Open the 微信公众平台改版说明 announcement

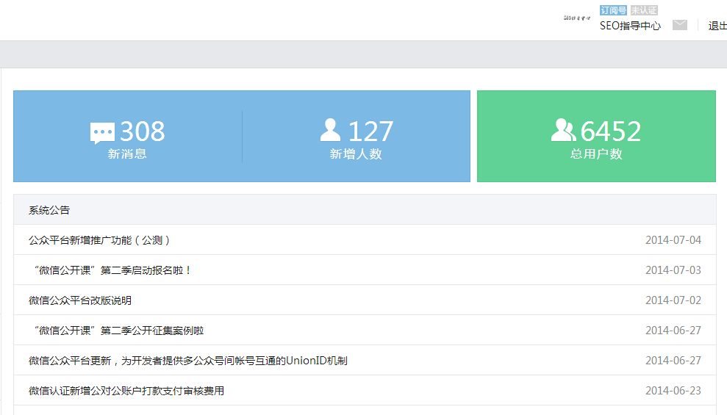pos(80,300)
